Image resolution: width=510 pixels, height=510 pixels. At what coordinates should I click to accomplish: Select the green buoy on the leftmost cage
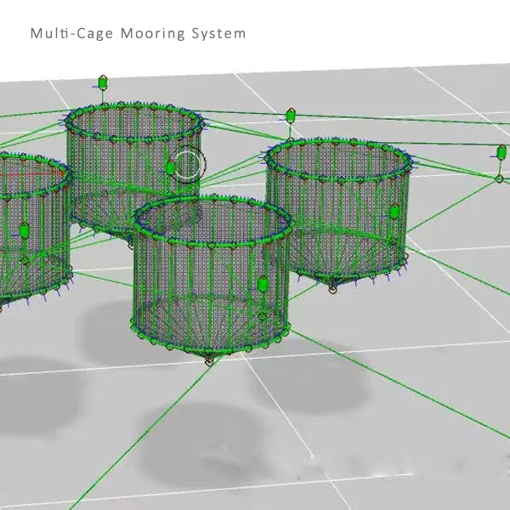pos(24,230)
